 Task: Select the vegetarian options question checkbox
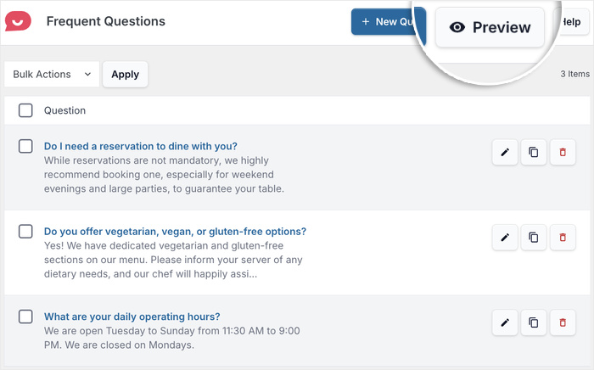coord(25,231)
